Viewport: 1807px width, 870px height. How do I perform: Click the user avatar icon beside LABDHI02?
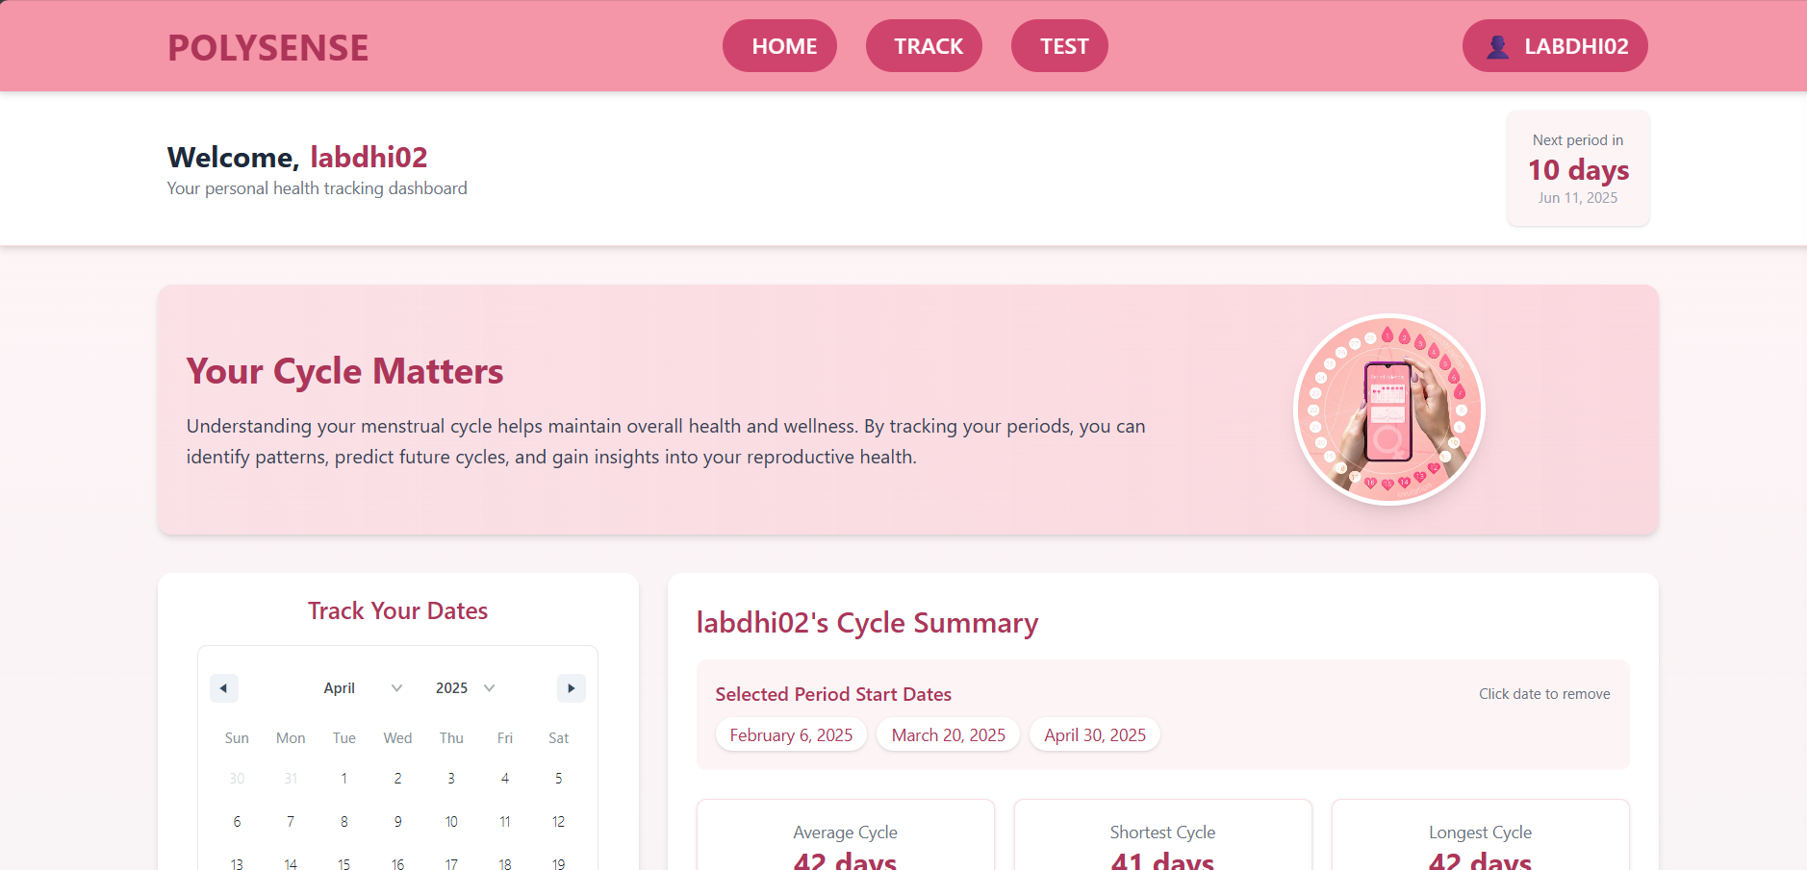(x=1497, y=46)
